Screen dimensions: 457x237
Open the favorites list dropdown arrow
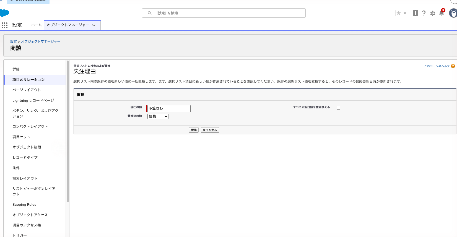coord(405,13)
